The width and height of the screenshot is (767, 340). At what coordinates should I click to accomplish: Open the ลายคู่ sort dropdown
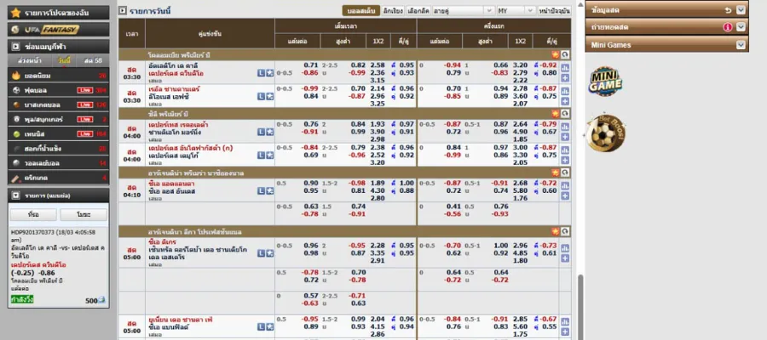point(475,10)
